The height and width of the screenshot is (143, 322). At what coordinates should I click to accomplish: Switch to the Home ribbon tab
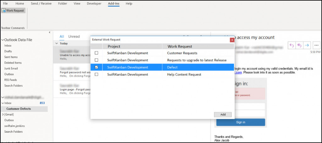[20, 3]
